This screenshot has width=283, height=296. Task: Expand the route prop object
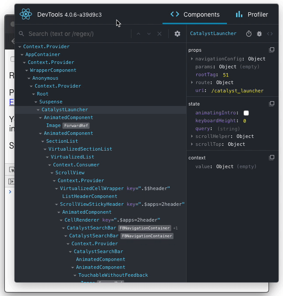pyautogui.click(x=192, y=82)
